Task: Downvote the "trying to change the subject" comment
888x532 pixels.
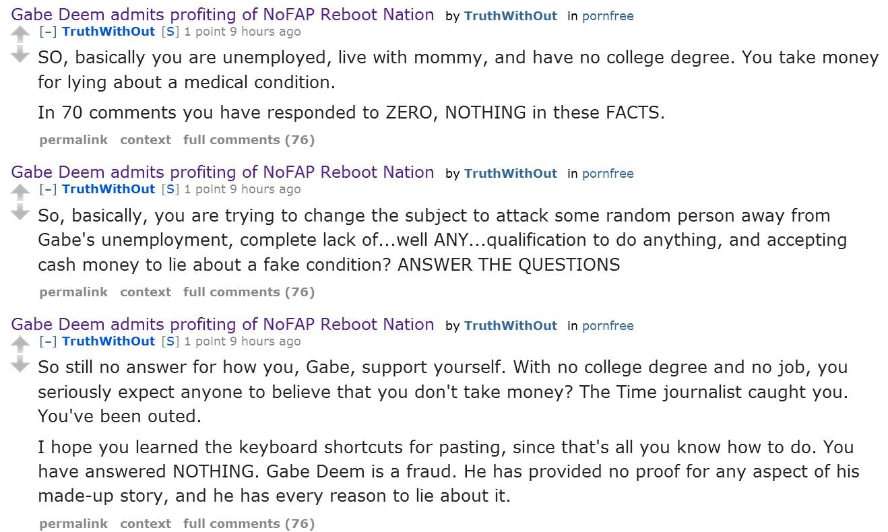Action: pyautogui.click(x=21, y=213)
